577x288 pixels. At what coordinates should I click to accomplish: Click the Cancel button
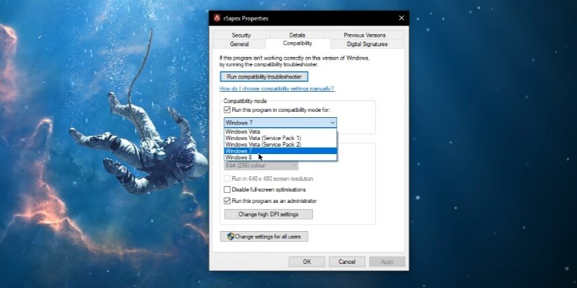tap(347, 262)
